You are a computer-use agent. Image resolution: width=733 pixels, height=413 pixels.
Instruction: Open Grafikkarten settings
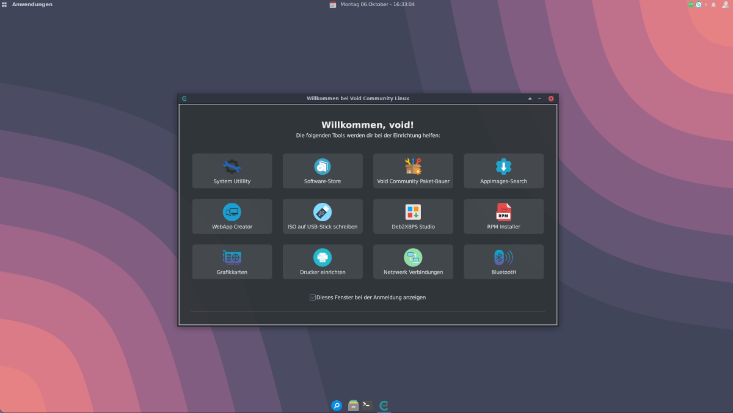232,262
